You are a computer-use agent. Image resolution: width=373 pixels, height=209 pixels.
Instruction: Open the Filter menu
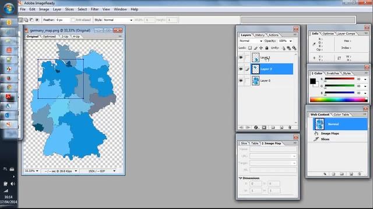94,9
